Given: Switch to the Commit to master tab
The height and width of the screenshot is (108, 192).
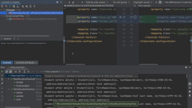Looking at the screenshot, I should pos(11,2).
